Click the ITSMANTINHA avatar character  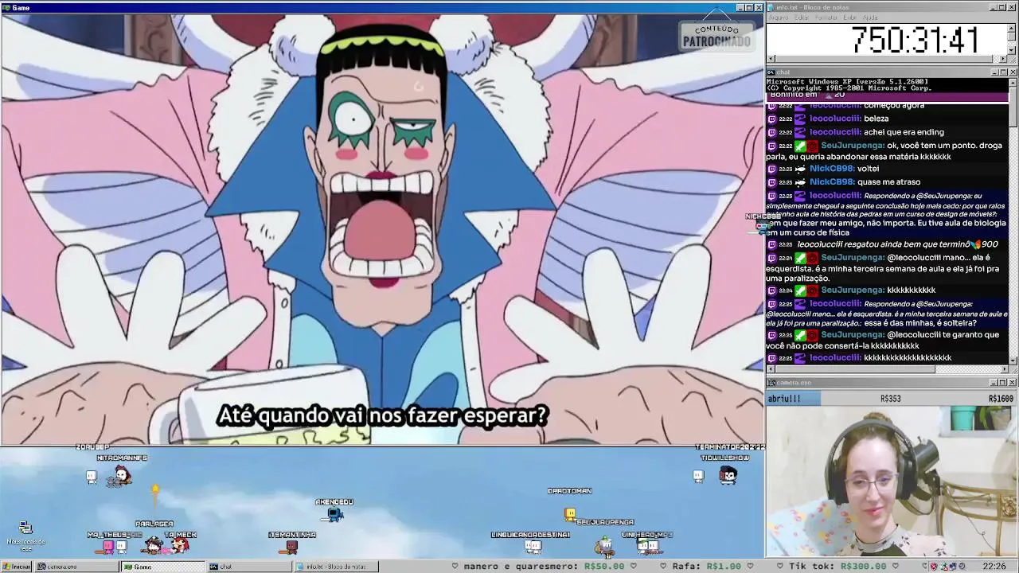point(291,547)
